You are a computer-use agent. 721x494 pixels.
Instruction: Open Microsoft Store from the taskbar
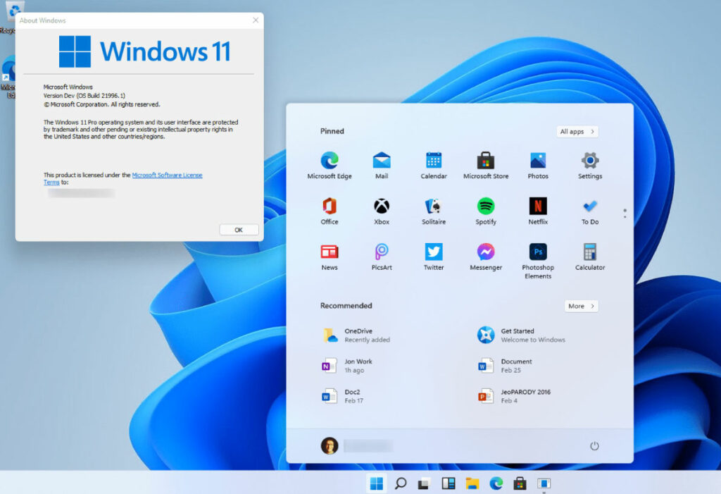tap(520, 483)
